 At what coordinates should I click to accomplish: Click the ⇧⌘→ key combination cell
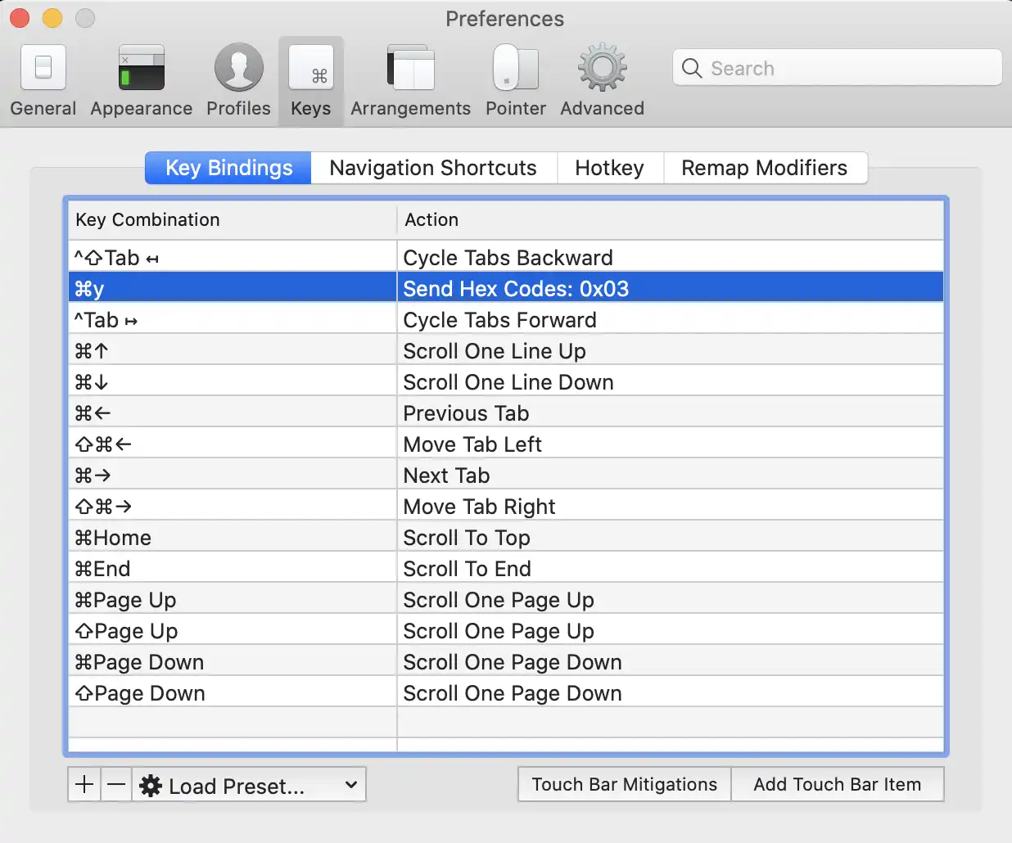point(233,506)
